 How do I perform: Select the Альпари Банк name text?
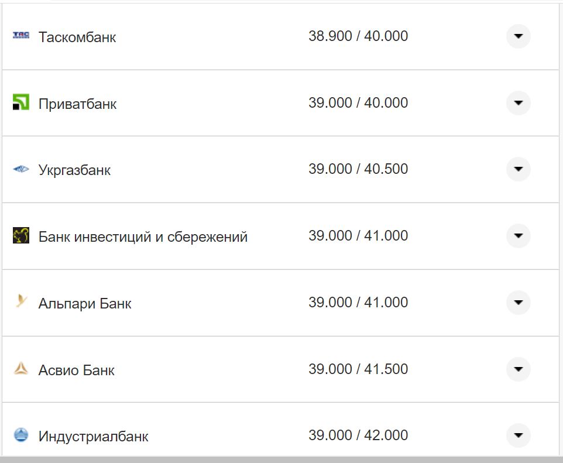pyautogui.click(x=85, y=304)
